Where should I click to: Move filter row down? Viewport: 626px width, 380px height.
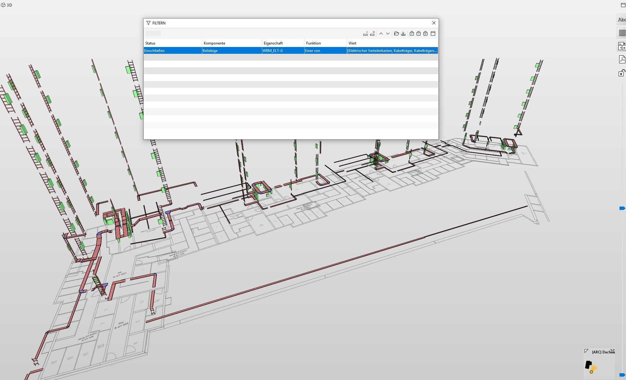point(388,33)
